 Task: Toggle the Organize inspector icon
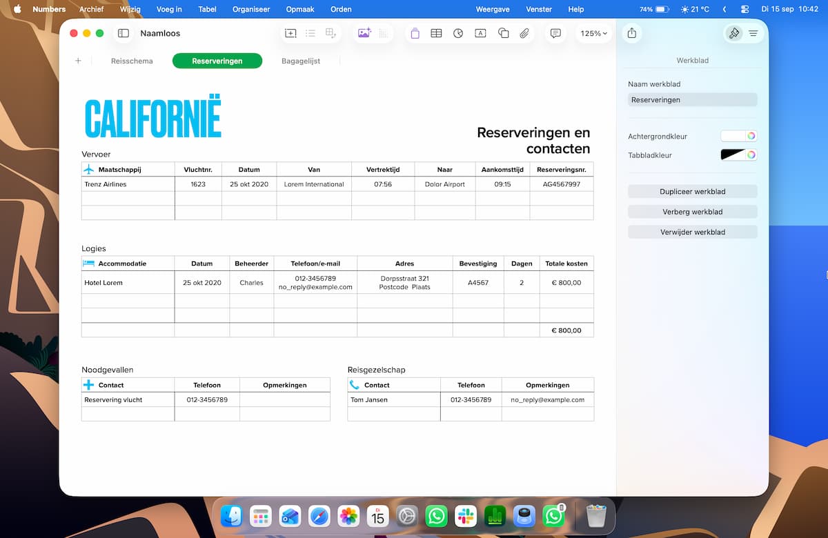coord(753,33)
